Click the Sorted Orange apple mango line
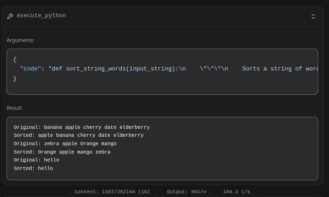The image size is (329, 197). pyautogui.click(x=62, y=152)
